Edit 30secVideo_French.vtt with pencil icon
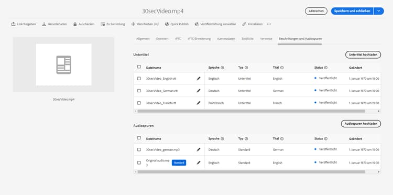 [x=199, y=103]
